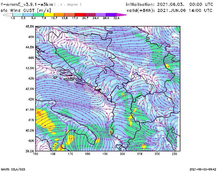This screenshot has width=222, height=171.
Task: Click the orange 10.7–13.8 legend swatch
Action: [x=59, y=15]
